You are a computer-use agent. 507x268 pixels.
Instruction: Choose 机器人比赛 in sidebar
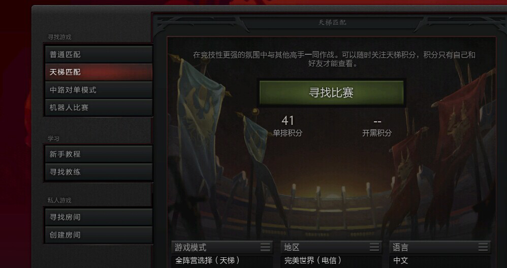(x=99, y=107)
